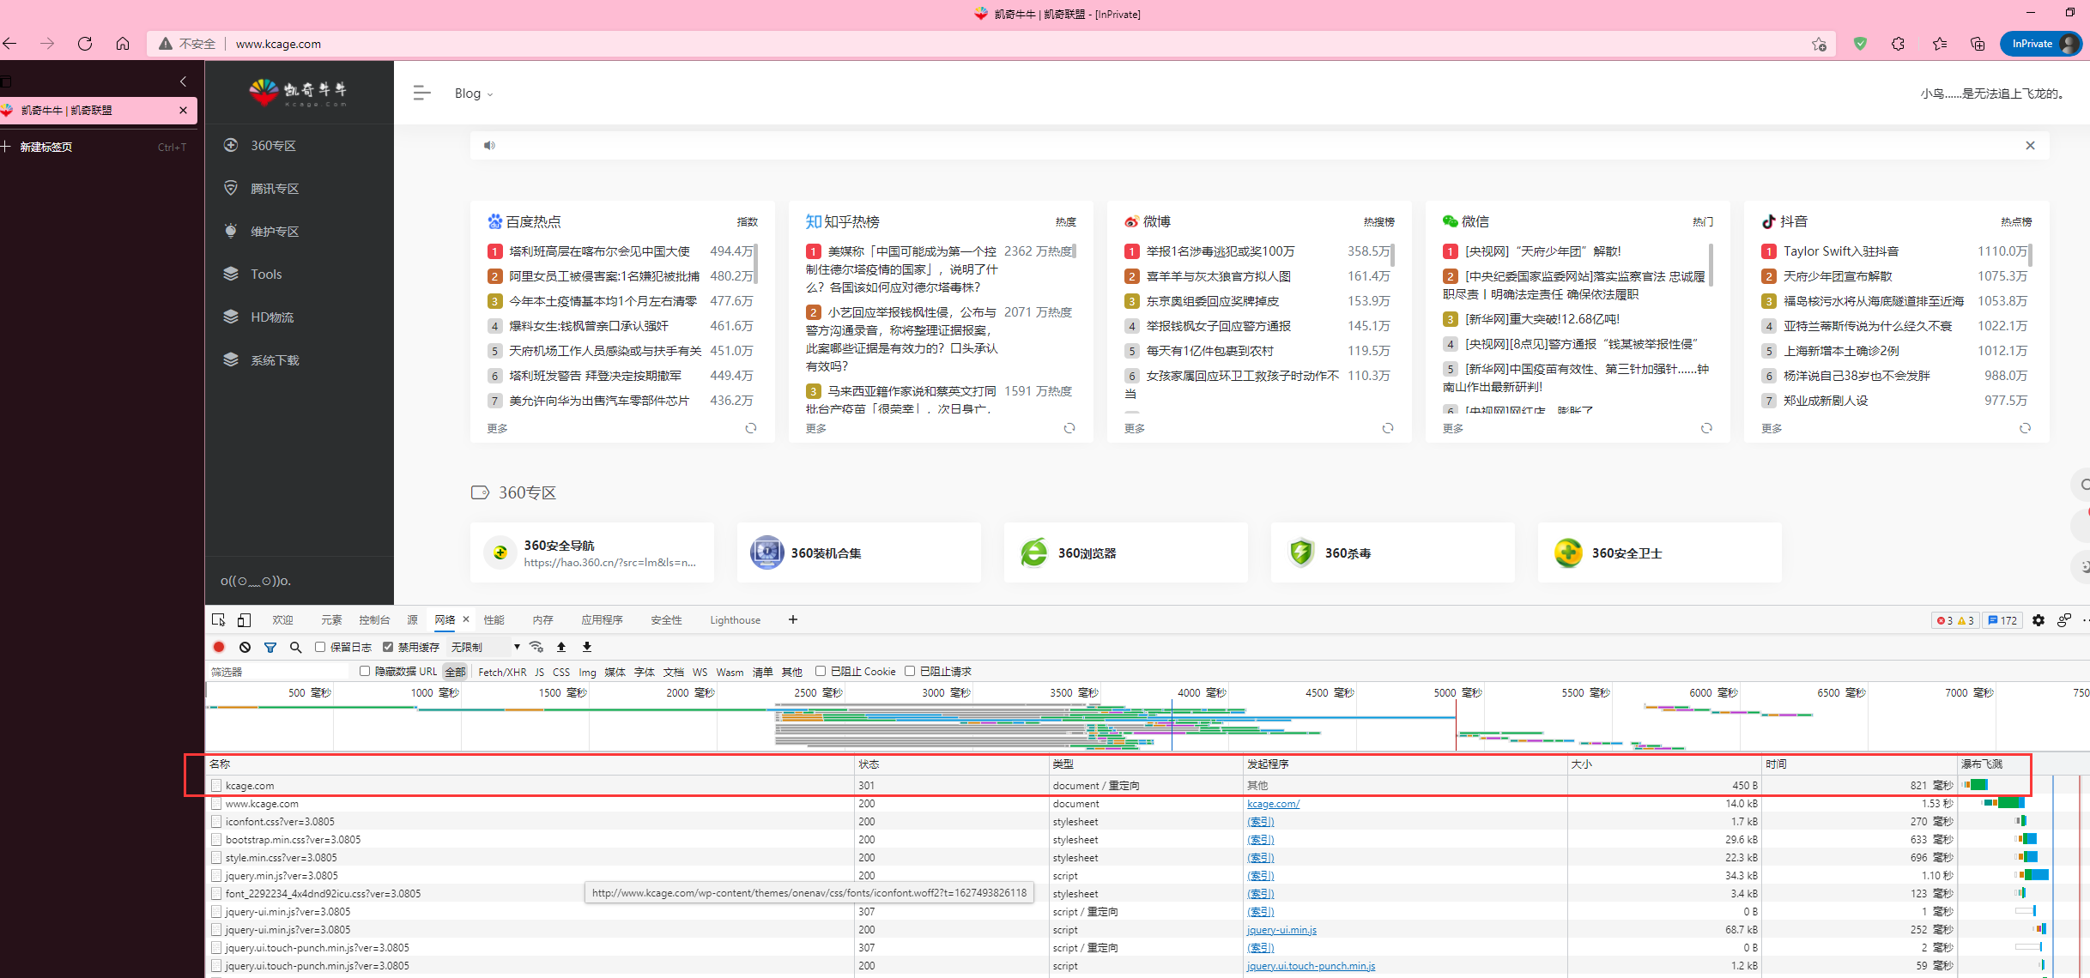The image size is (2090, 978).
Task: Open the network search magnifier
Action: [x=296, y=647]
